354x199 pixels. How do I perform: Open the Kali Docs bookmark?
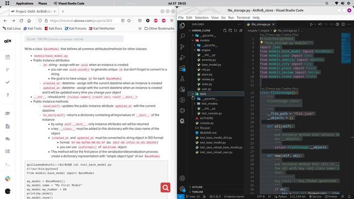53,28
